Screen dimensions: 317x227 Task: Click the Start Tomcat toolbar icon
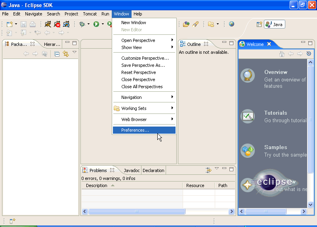(48, 24)
